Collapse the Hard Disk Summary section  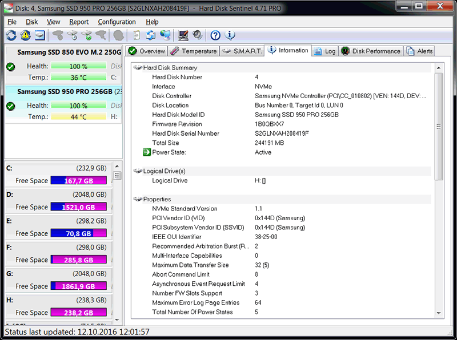point(138,68)
